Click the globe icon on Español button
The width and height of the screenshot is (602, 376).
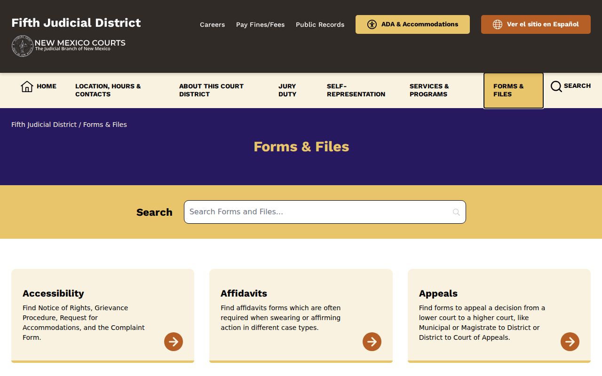click(498, 24)
